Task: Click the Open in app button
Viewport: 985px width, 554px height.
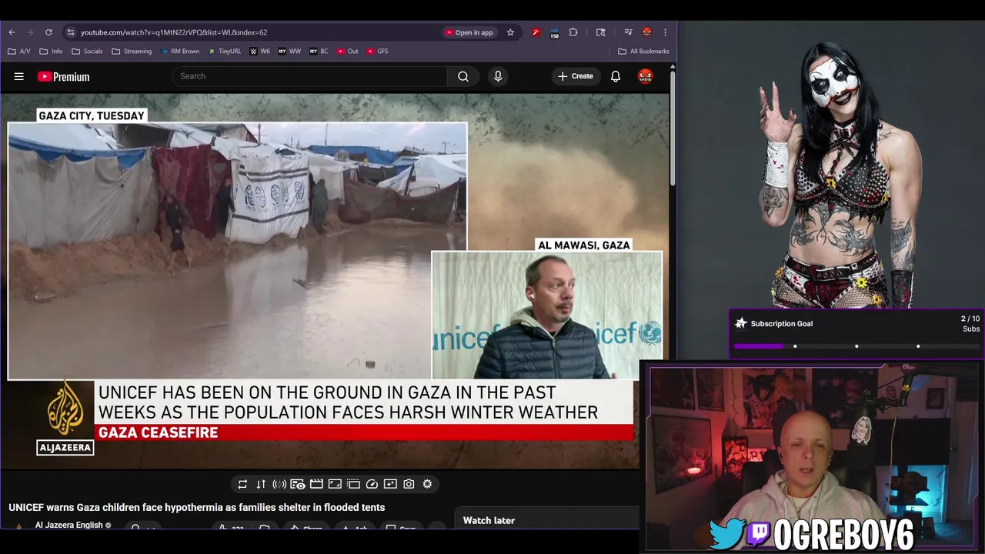Action: pos(469,32)
